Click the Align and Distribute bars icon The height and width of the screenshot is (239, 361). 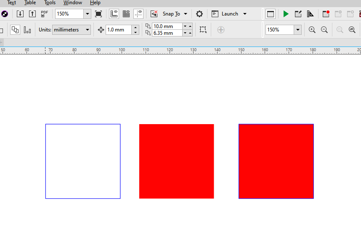click(27, 30)
